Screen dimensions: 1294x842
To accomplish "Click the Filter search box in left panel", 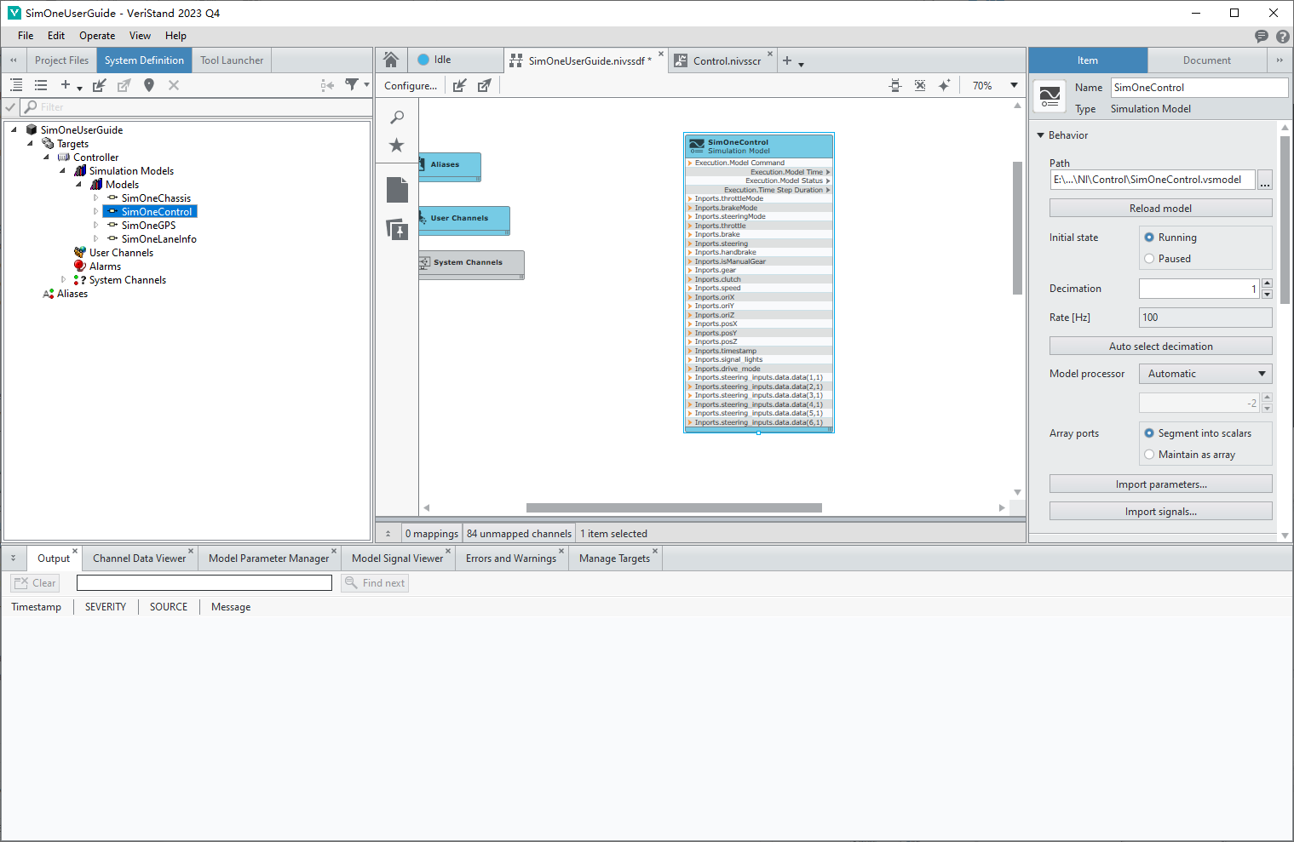I will point(196,107).
